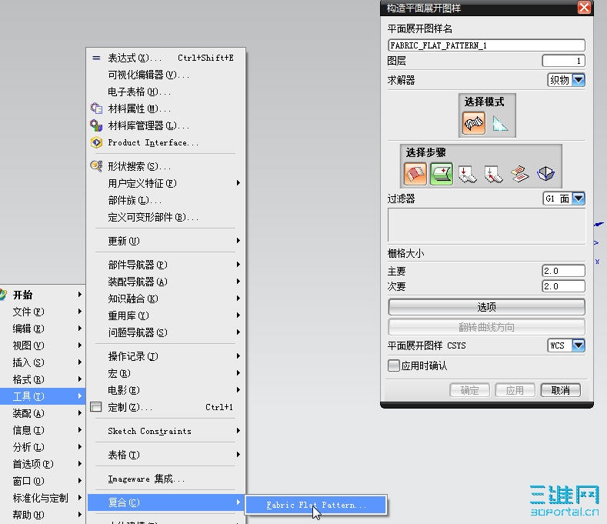Click the Start (开始) menu icon
The image size is (607, 524).
3,295
